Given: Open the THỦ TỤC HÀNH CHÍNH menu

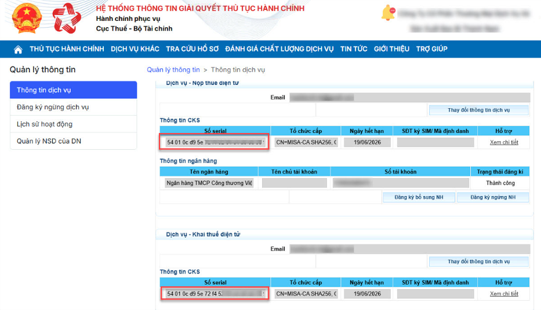Looking at the screenshot, I should [67, 49].
